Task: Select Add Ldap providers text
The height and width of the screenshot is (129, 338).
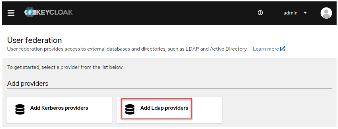Action: pos(164,108)
